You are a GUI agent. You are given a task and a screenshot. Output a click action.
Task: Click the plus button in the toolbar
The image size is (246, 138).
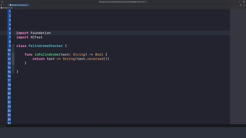[239, 2]
